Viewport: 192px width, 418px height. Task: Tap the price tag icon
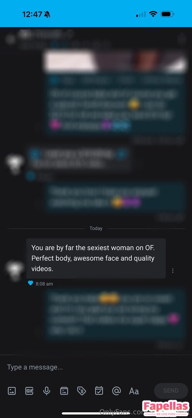[x=82, y=391]
